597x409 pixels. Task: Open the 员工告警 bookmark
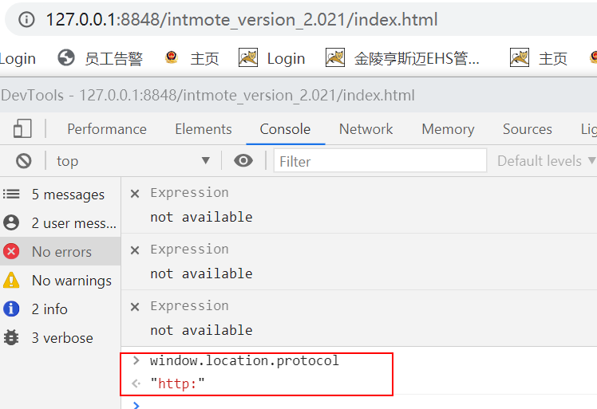point(100,58)
